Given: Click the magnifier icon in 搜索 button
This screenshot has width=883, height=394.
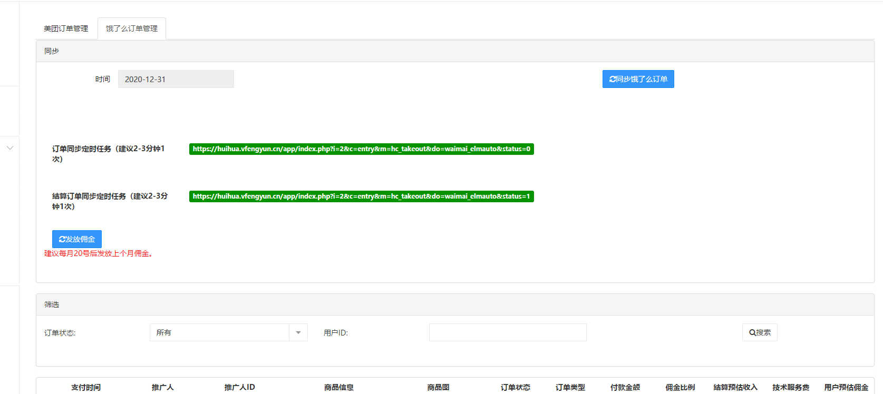Looking at the screenshot, I should tap(752, 332).
